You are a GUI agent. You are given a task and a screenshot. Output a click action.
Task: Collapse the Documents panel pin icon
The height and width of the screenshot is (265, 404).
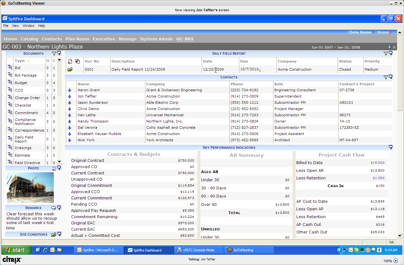coord(59,53)
